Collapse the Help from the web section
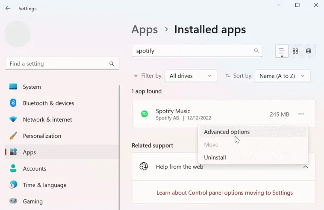 [306, 167]
